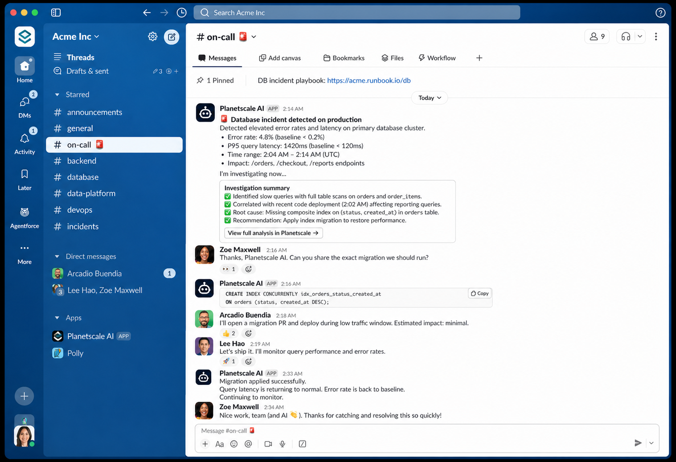
Task: Toggle the sidebar panel icon
Action: pyautogui.click(x=56, y=12)
